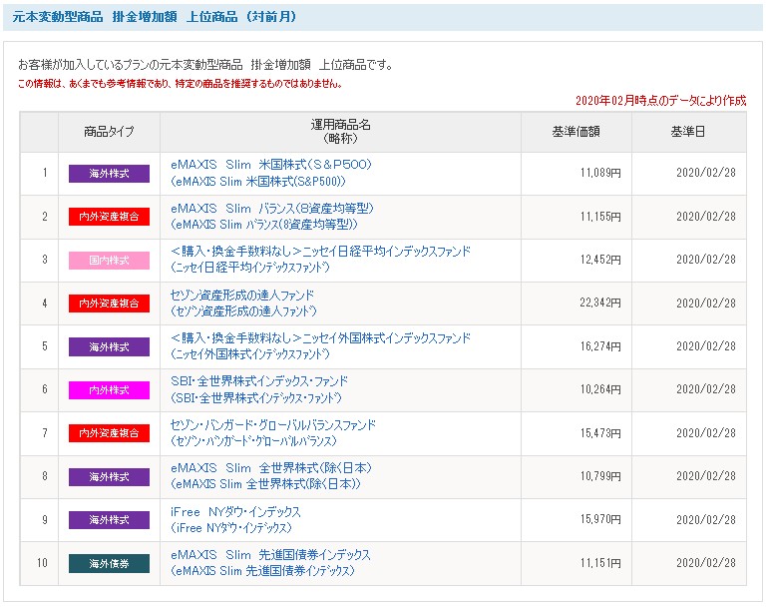The height and width of the screenshot is (607, 768).
Task: Click the 商品タイプ column header
Action: [x=109, y=132]
